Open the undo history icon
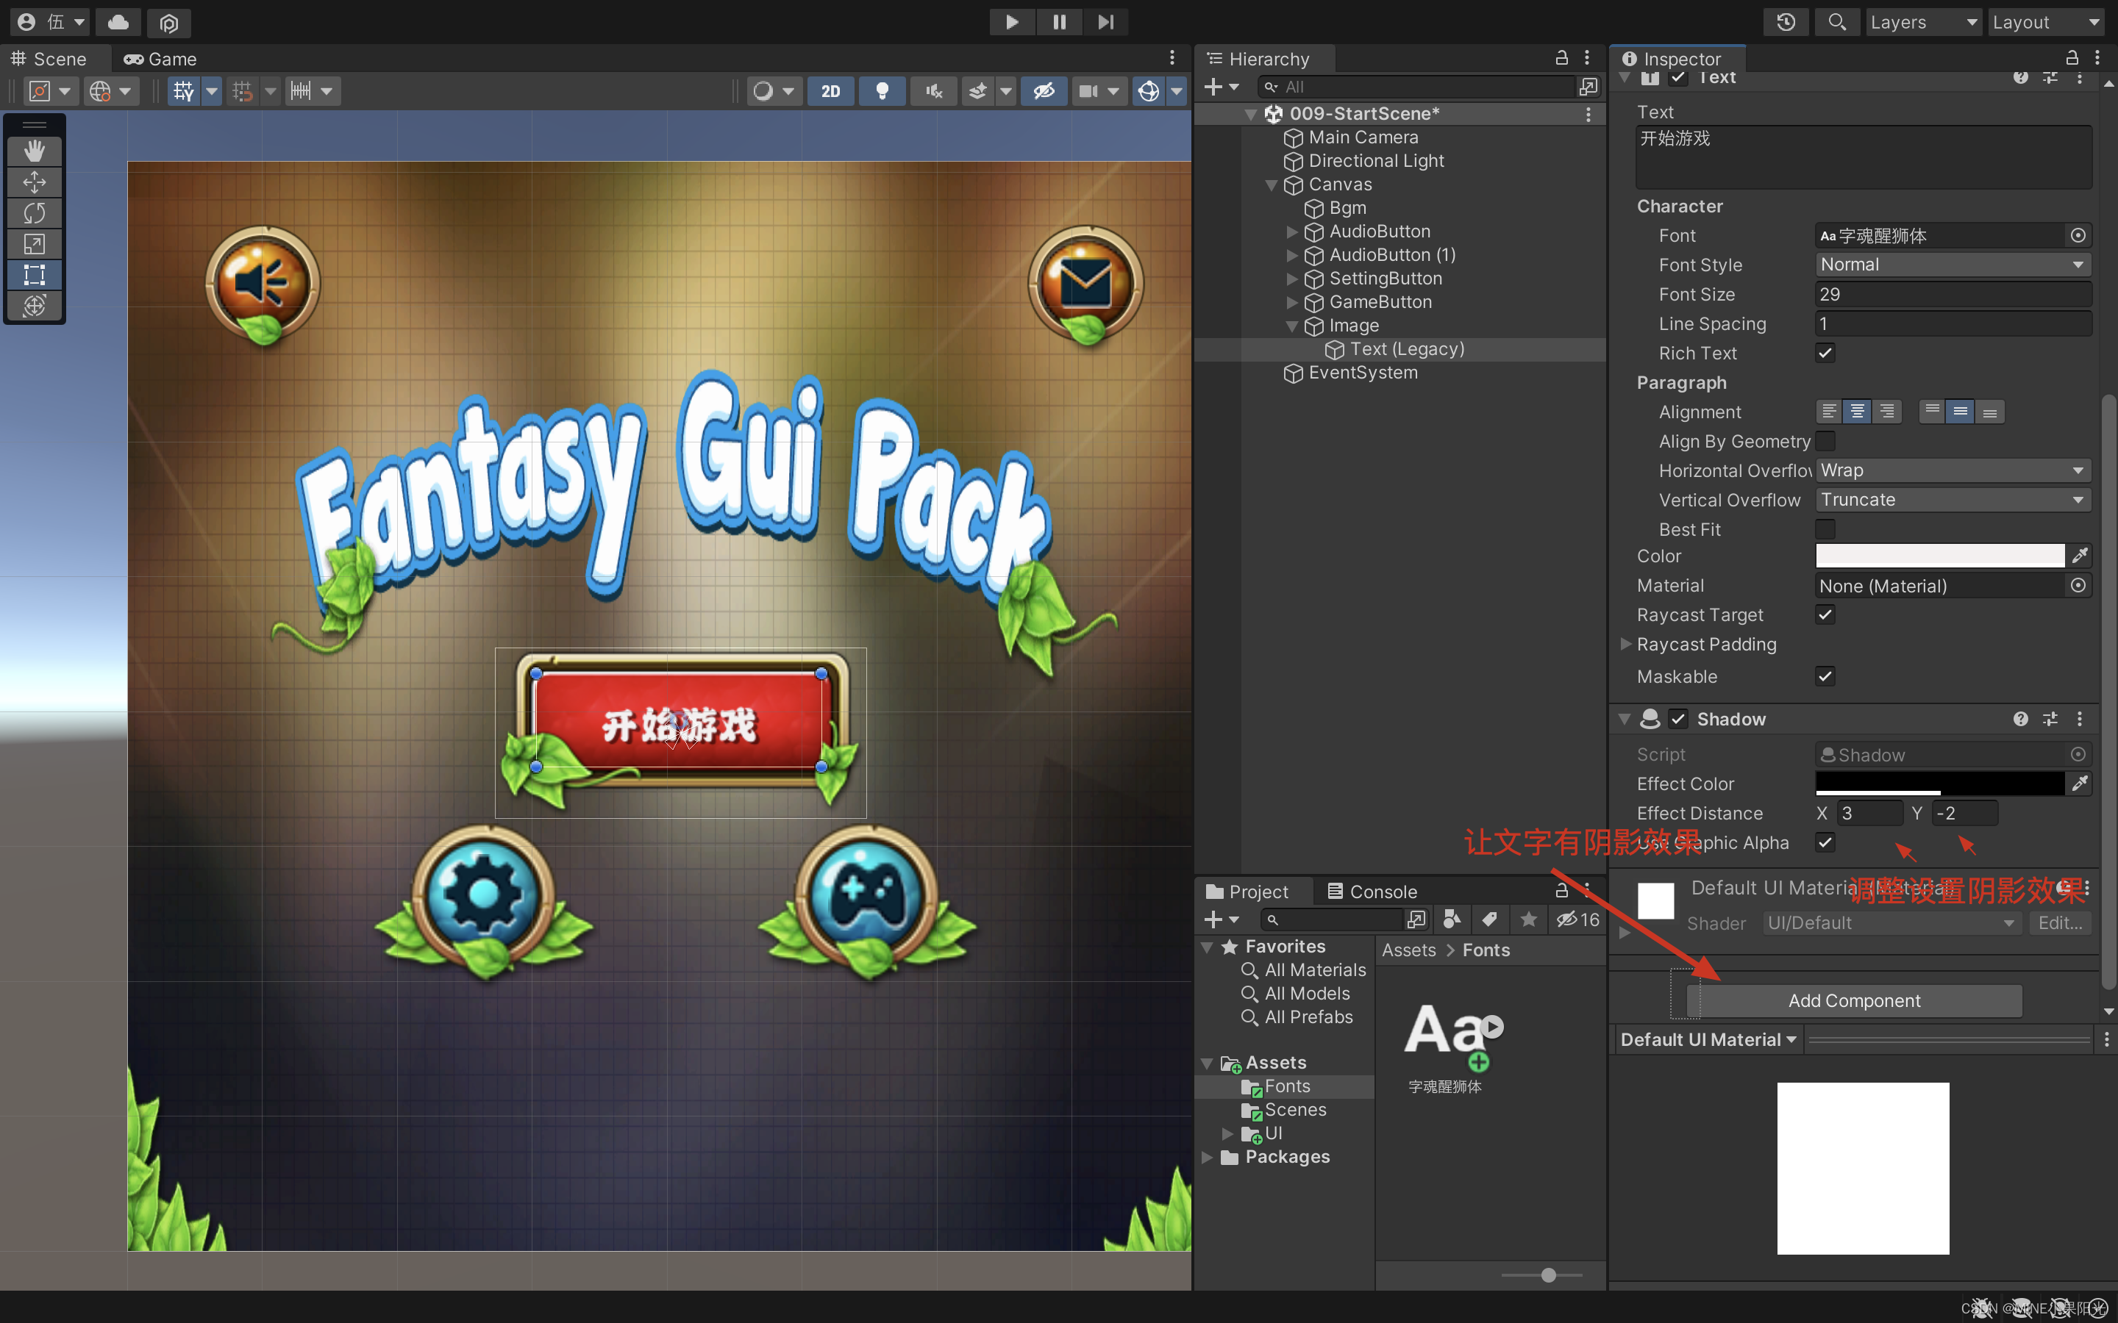The height and width of the screenshot is (1323, 2118). [1786, 22]
